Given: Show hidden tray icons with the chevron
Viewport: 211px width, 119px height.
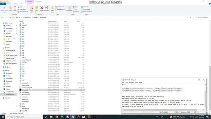Looking at the screenshot, I should (188, 117).
